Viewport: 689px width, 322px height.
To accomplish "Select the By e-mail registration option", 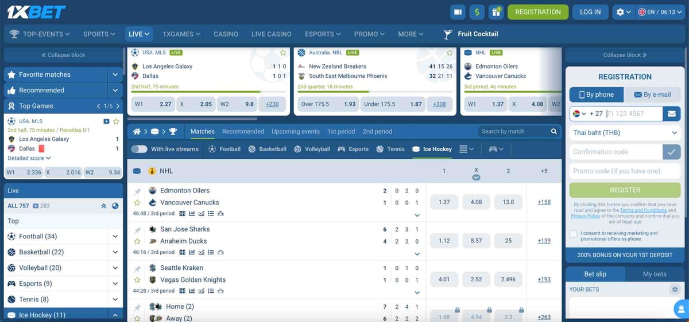I will (653, 95).
